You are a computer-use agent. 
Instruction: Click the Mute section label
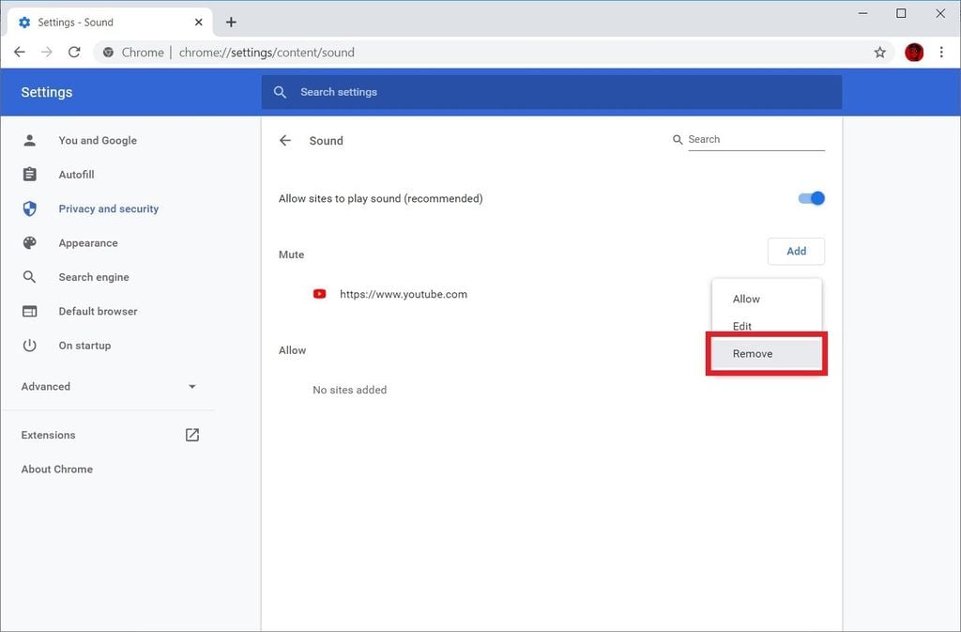291,254
